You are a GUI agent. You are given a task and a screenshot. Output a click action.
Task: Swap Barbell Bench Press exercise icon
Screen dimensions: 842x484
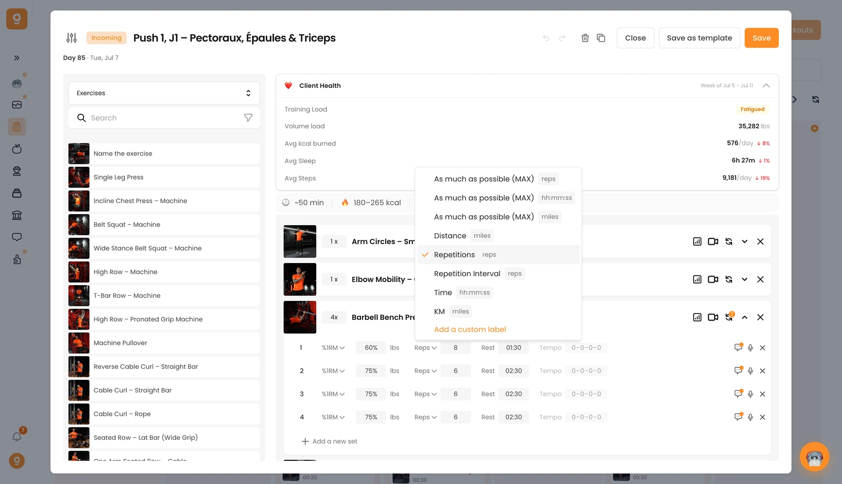coord(729,317)
